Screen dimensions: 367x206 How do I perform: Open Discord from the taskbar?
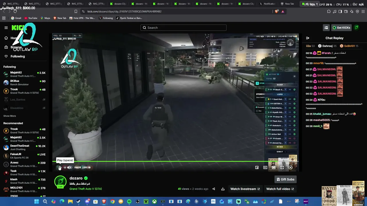coord(87,201)
